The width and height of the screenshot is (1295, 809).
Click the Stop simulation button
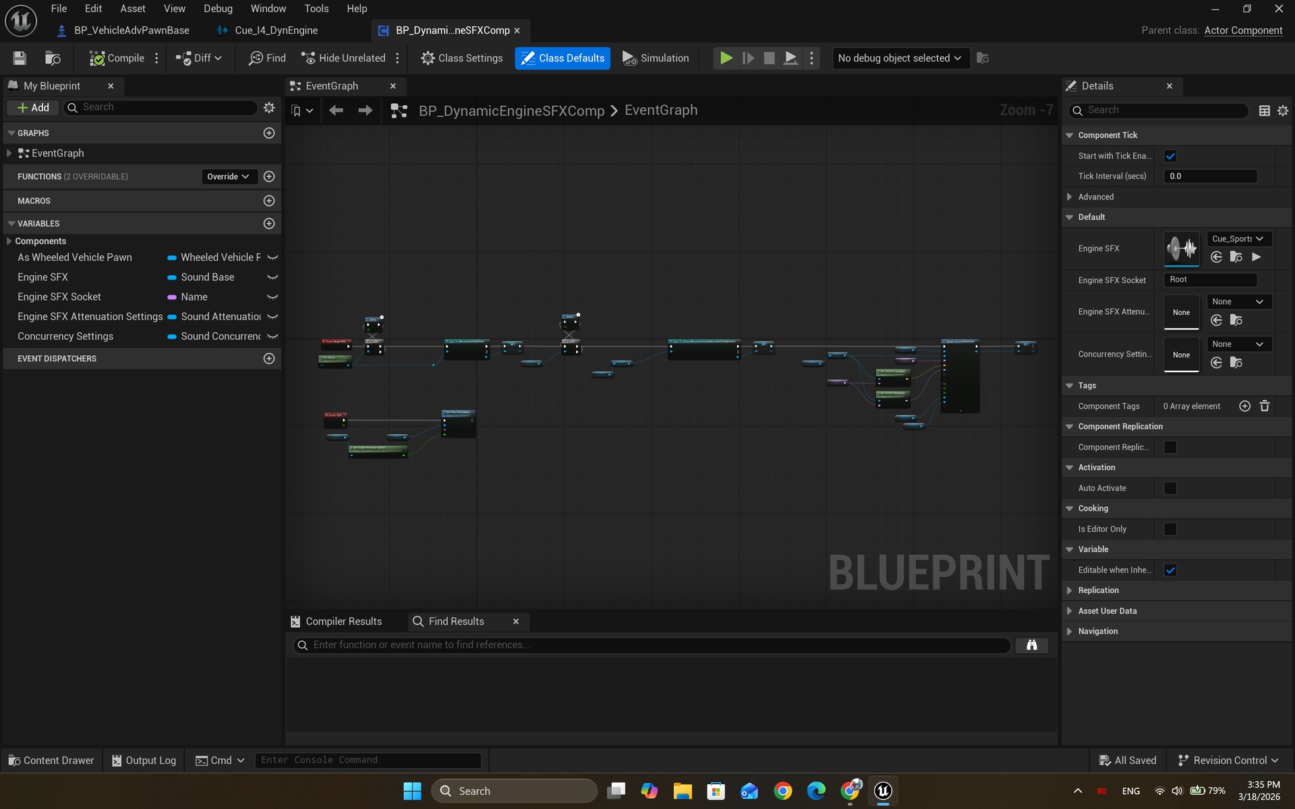[x=769, y=58]
